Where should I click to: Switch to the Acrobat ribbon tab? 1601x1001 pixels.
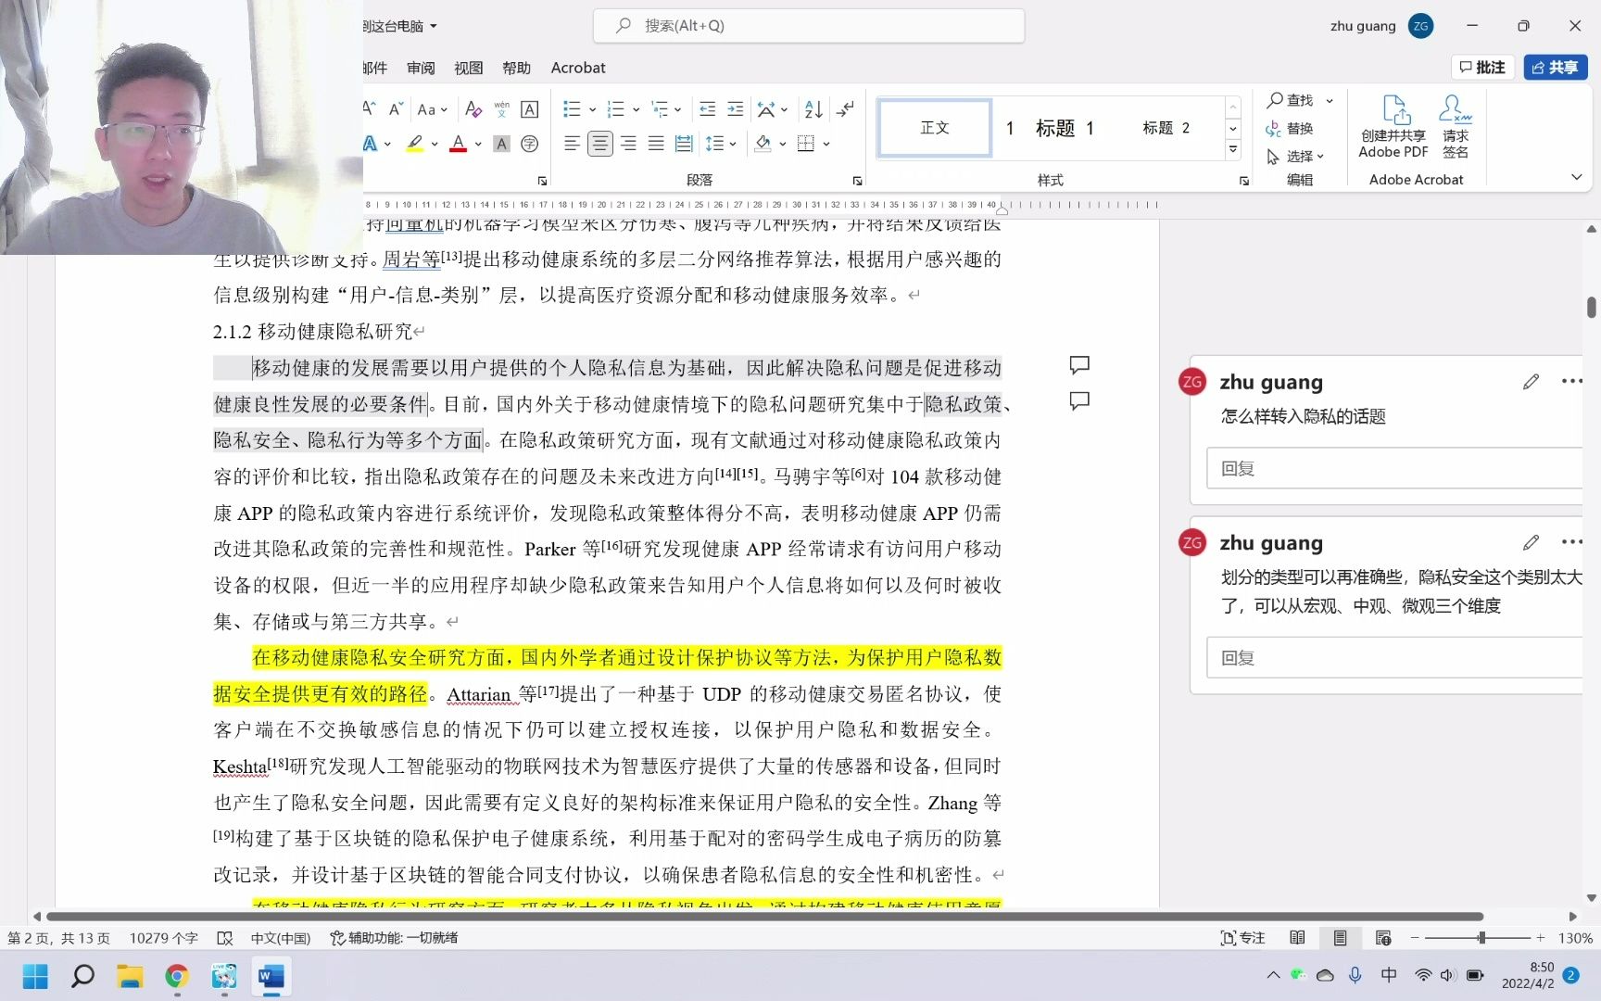[x=578, y=67]
